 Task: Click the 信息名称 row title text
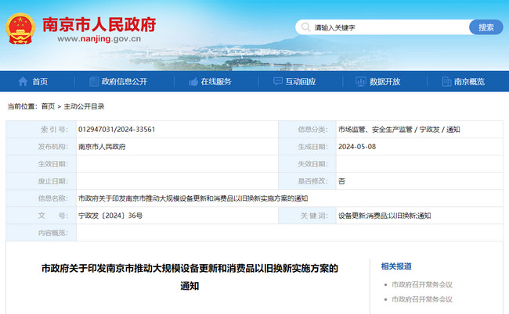(193, 198)
